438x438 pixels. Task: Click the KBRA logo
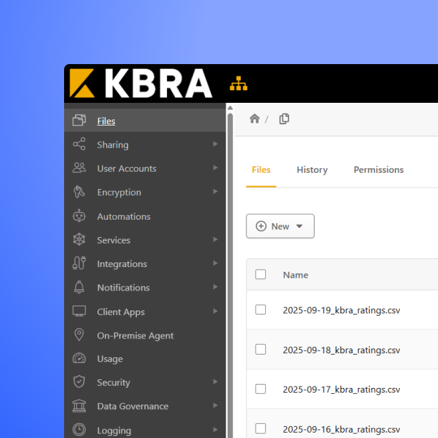tap(141, 83)
